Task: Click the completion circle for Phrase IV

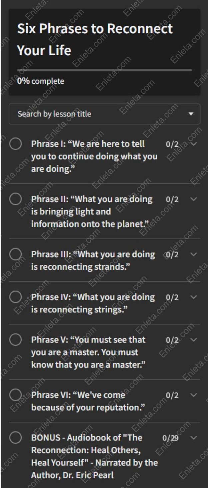Action: (x=16, y=297)
